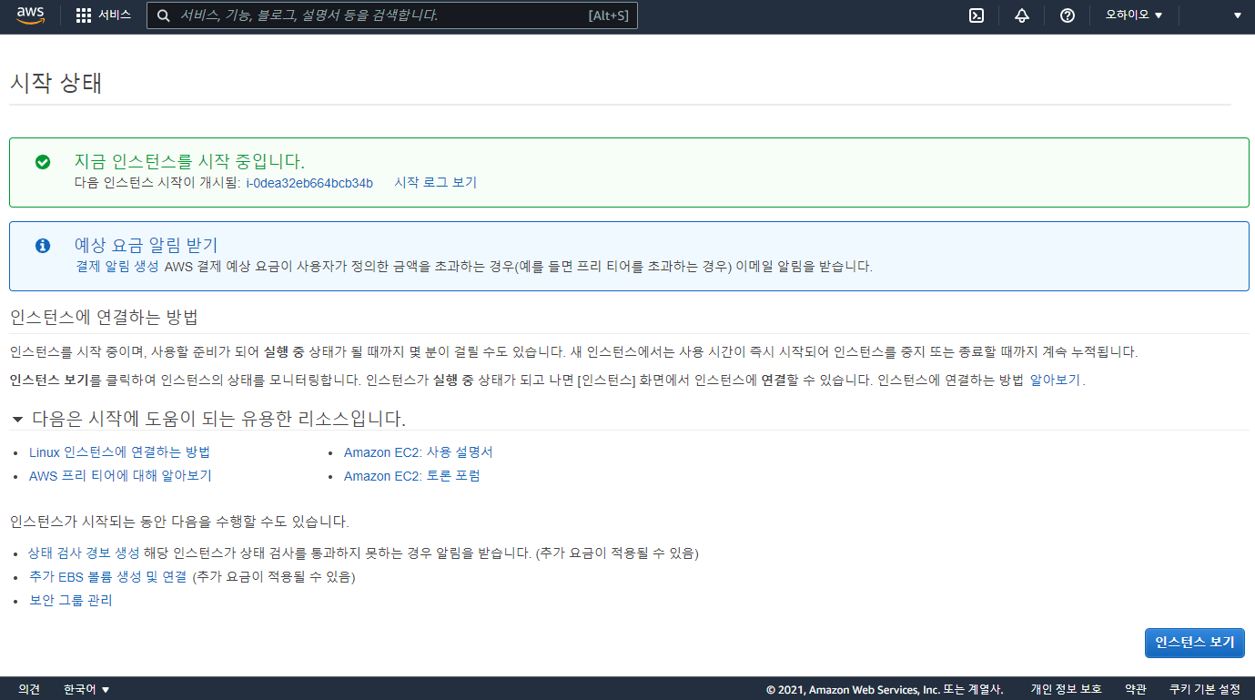Screen dimensions: 1255x700
Task: Open 쿠키 기본 설정 footer link
Action: click(x=1204, y=689)
